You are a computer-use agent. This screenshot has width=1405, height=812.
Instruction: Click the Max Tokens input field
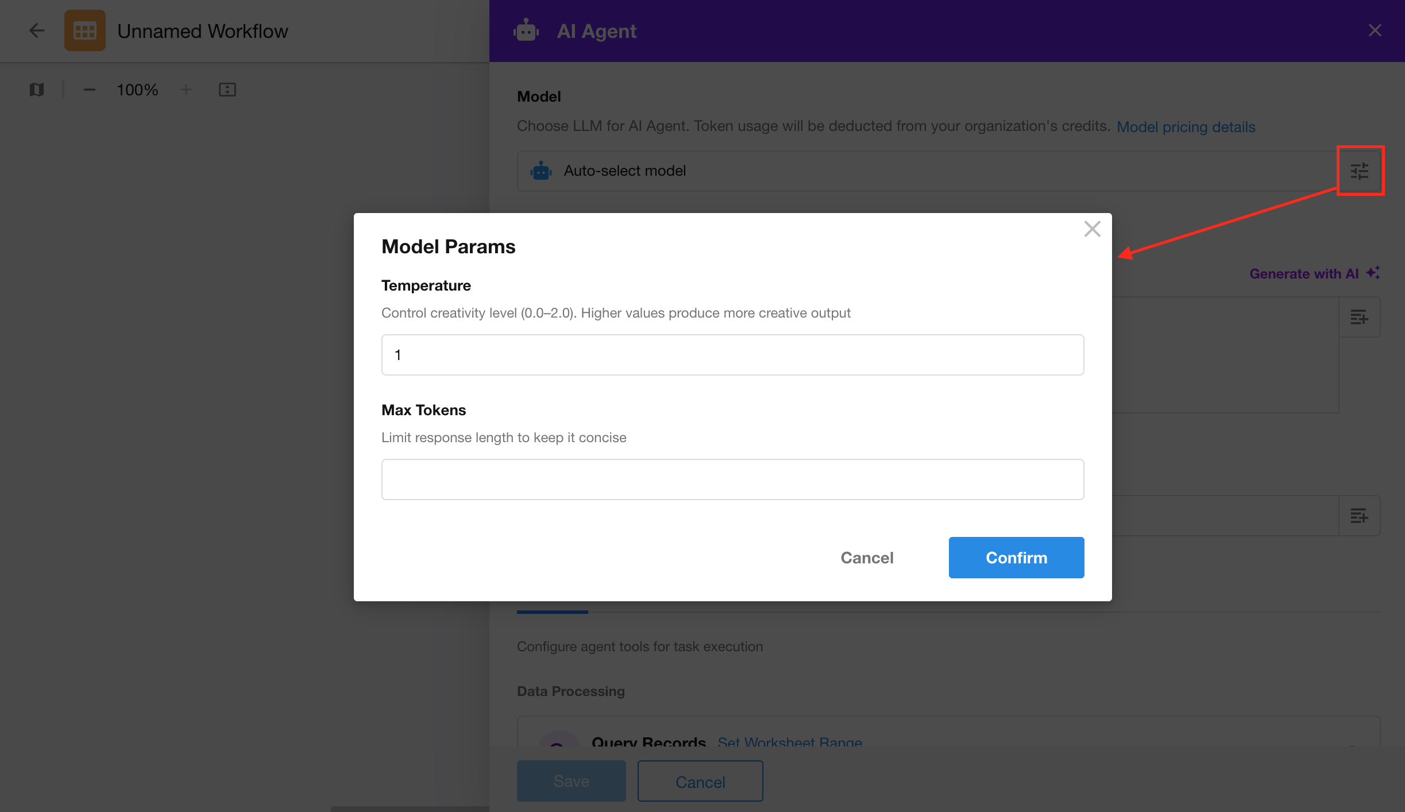732,480
